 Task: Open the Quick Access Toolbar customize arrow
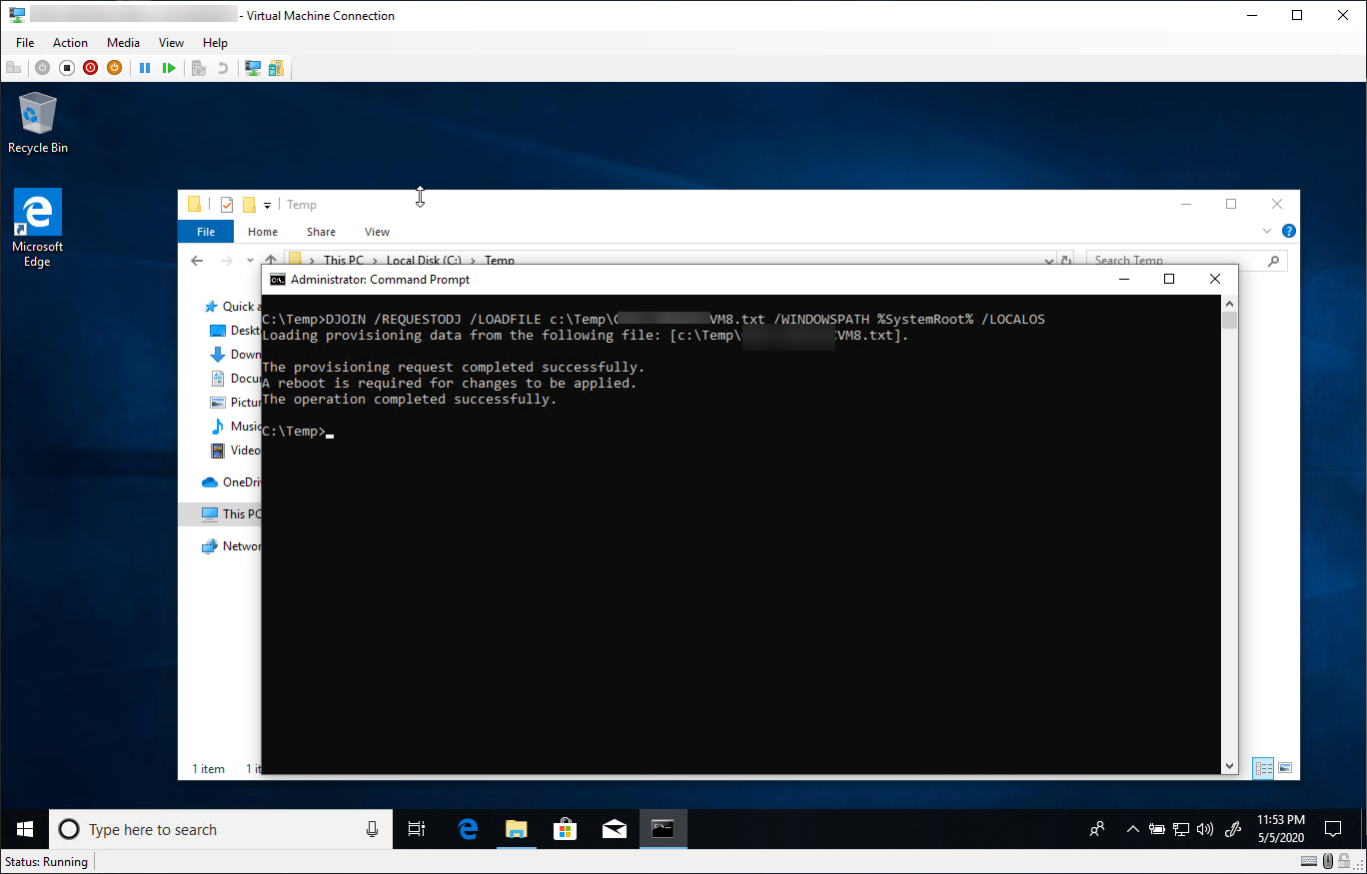click(268, 206)
